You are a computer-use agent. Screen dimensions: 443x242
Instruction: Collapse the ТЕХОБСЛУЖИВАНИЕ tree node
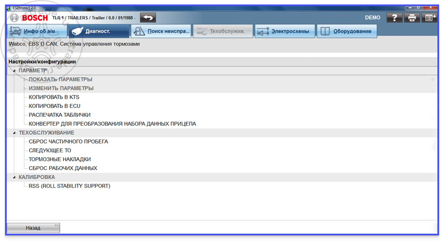tap(14, 133)
